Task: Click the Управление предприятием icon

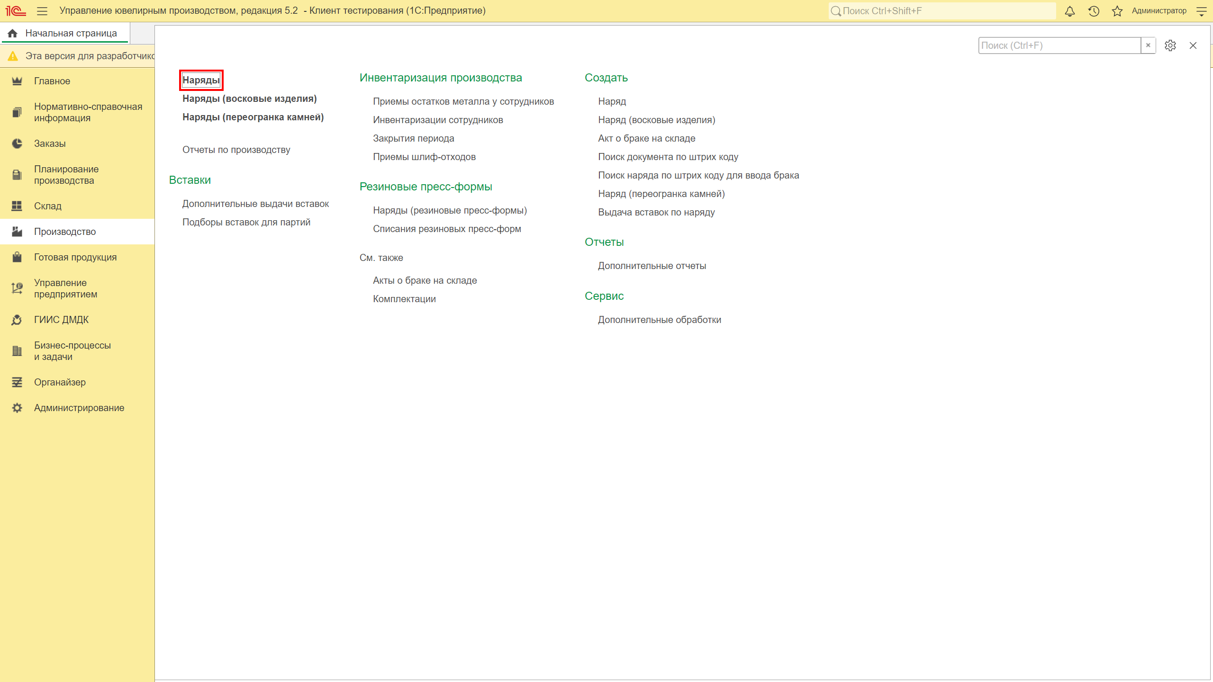Action: (x=17, y=288)
